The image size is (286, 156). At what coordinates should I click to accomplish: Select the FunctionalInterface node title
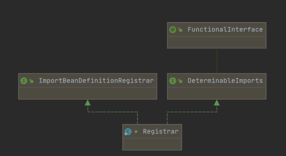[225, 30]
